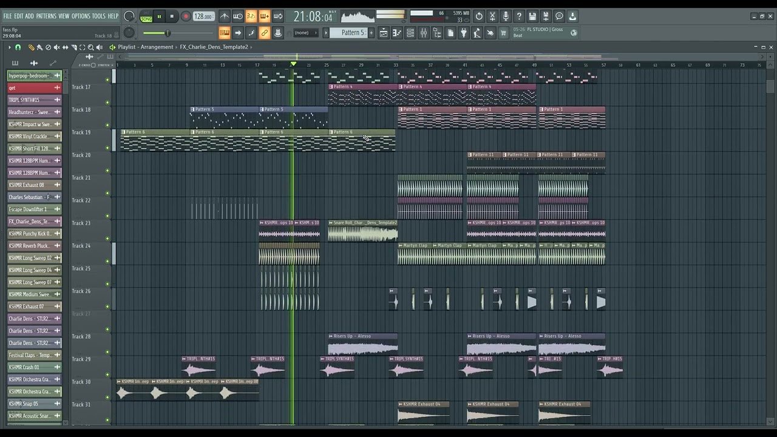The width and height of the screenshot is (777, 437).
Task: Open the OPTIONS menu
Action: point(81,16)
